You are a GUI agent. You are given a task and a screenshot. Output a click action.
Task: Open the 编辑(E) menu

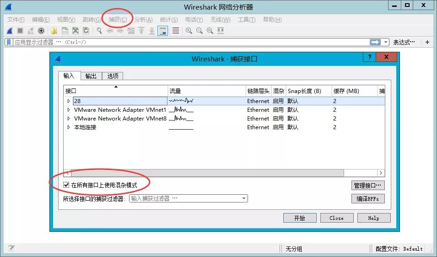click(x=41, y=20)
